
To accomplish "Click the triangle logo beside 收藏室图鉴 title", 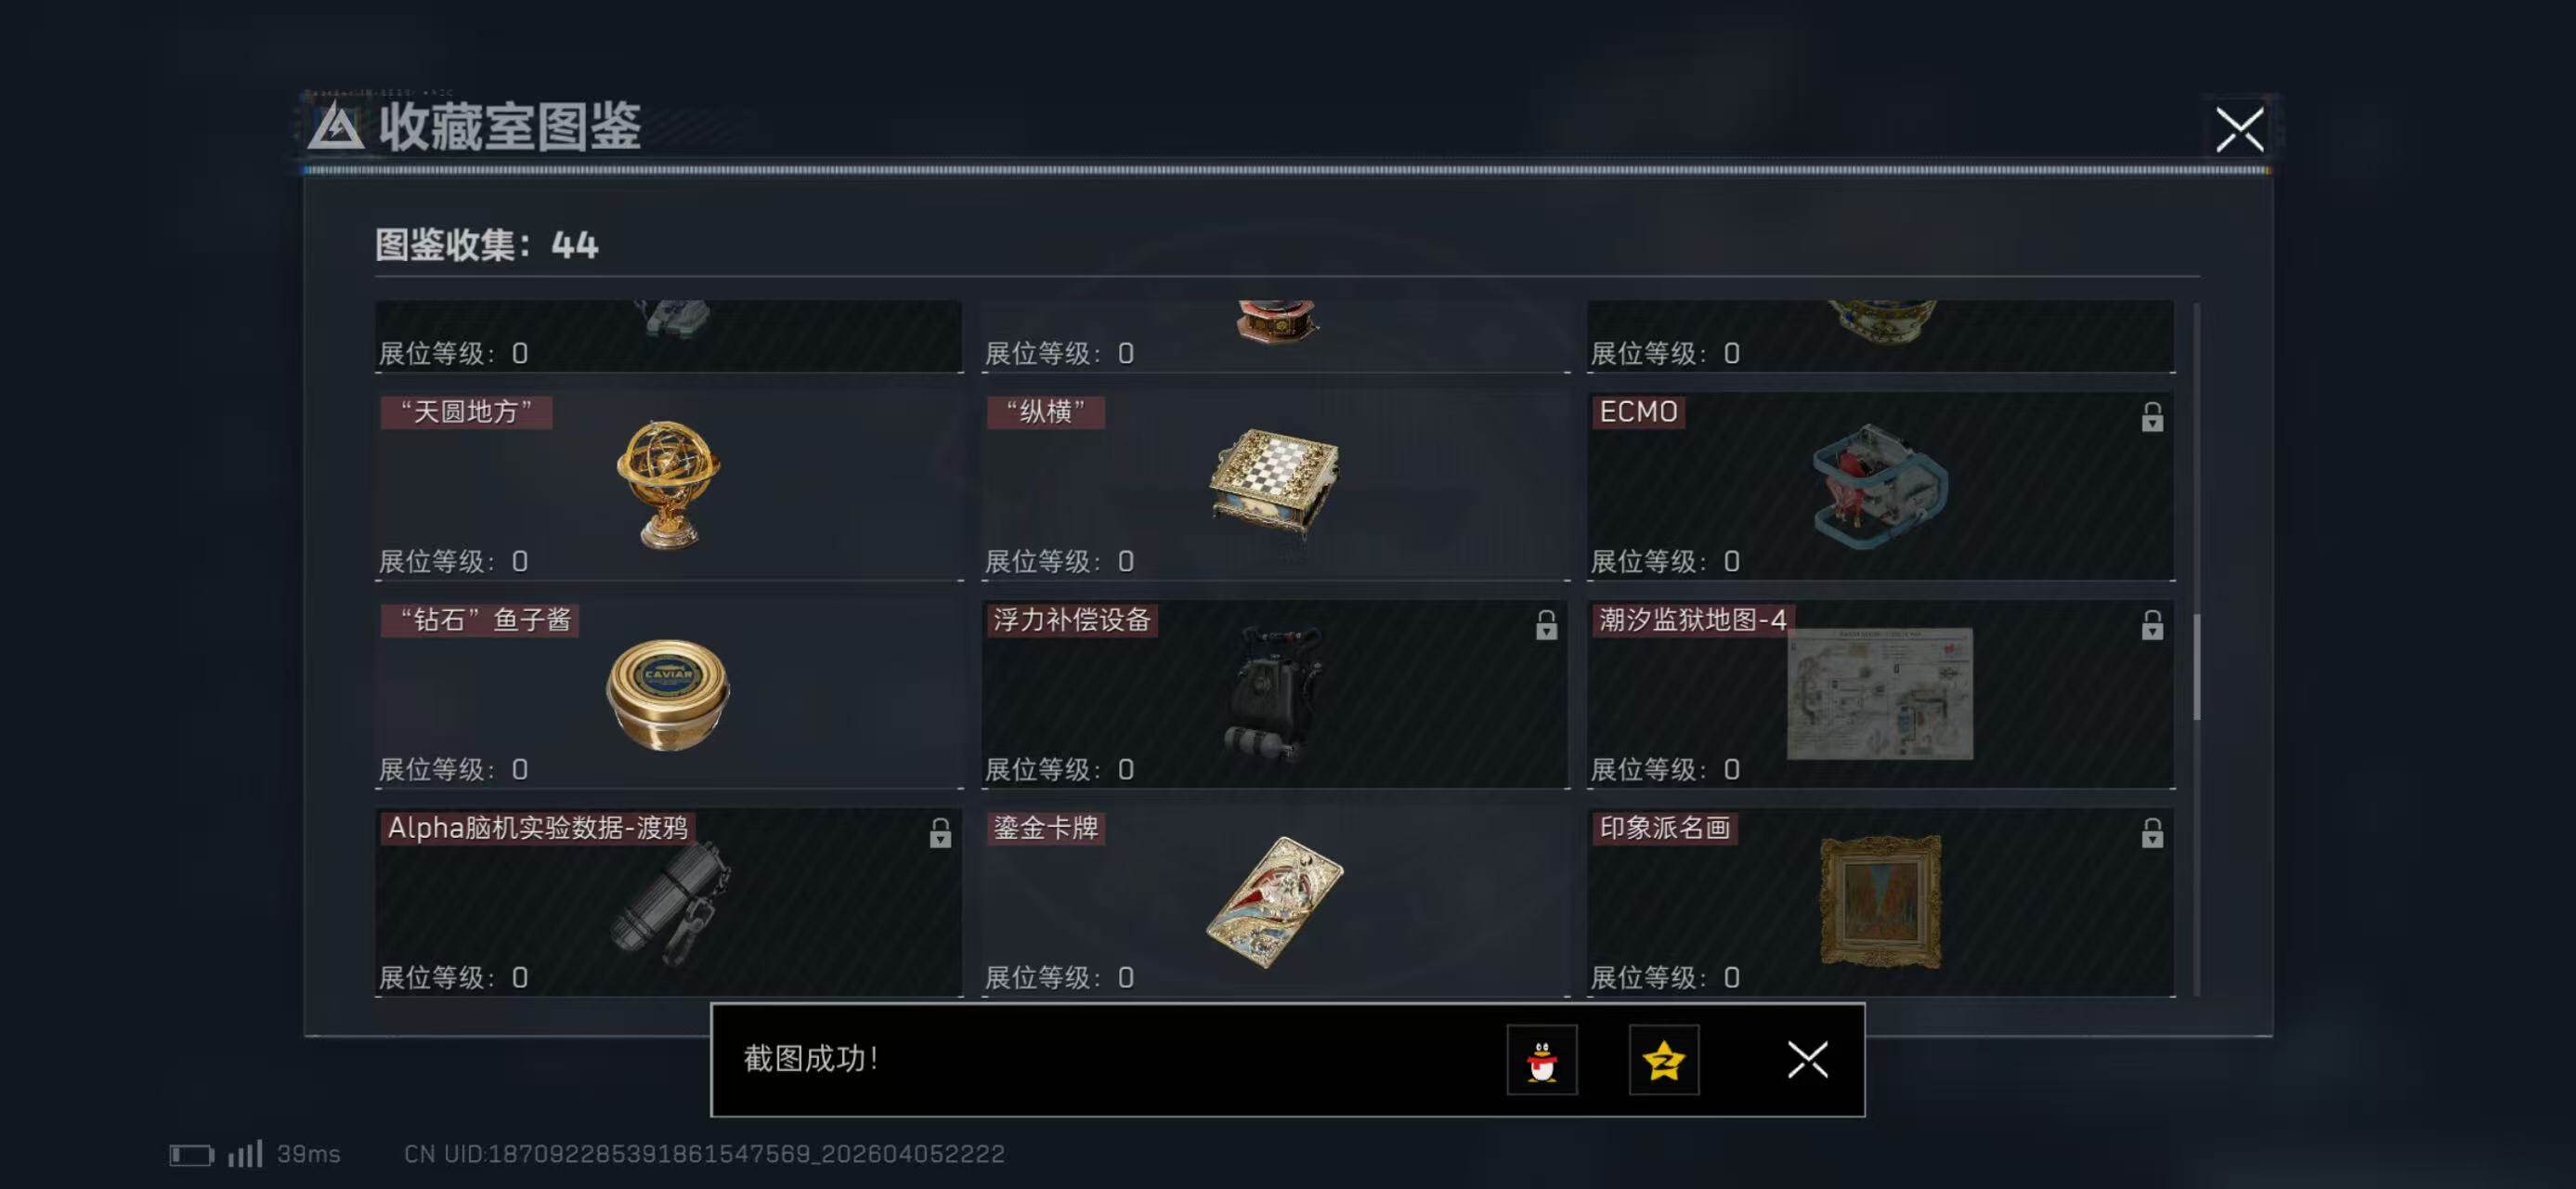I will (x=335, y=128).
